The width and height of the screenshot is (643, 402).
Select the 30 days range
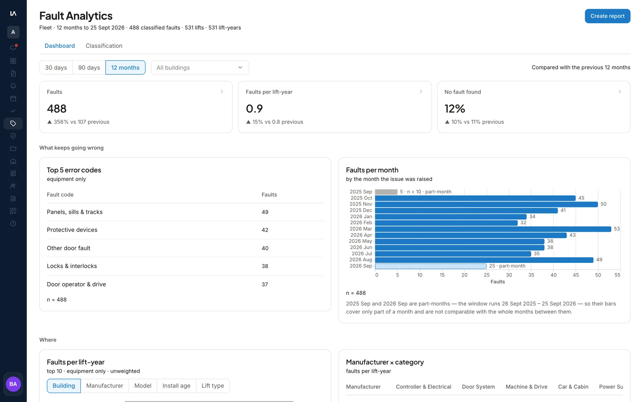(x=56, y=68)
